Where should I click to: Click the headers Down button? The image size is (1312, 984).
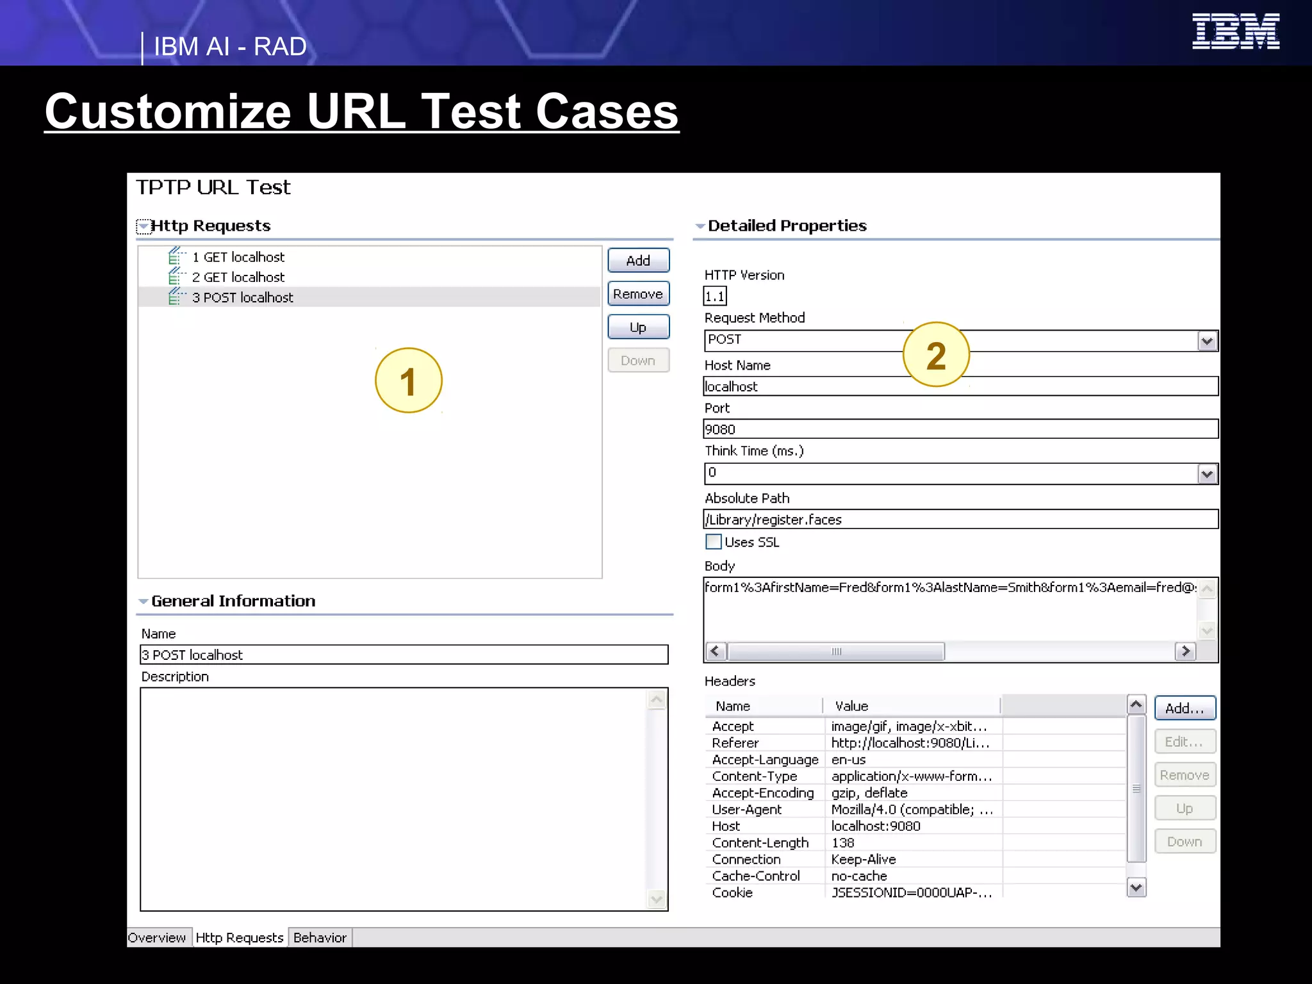[1185, 842]
